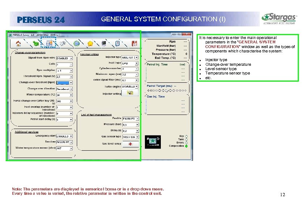Click the Change-over parameters heading

pyautogui.click(x=30, y=53)
